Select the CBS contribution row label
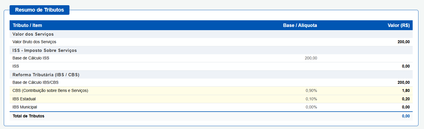This screenshot has width=424, height=129. [x=50, y=90]
